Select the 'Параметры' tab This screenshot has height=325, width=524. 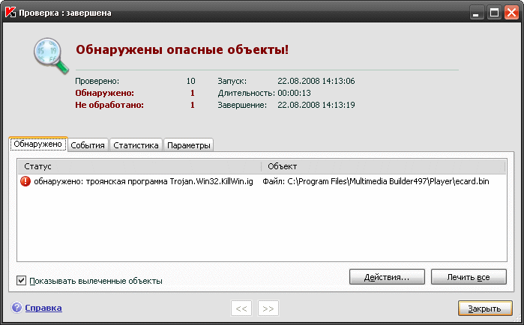point(188,145)
